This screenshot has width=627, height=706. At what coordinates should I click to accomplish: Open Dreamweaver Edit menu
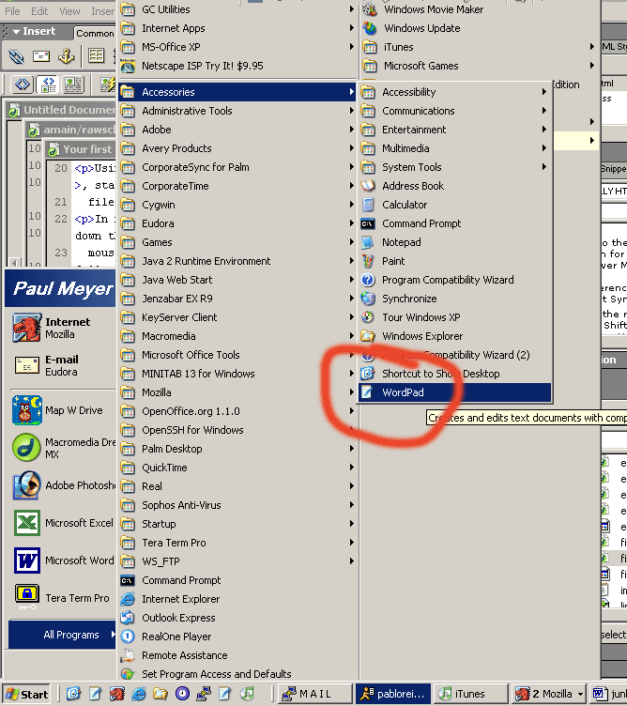pyautogui.click(x=39, y=11)
